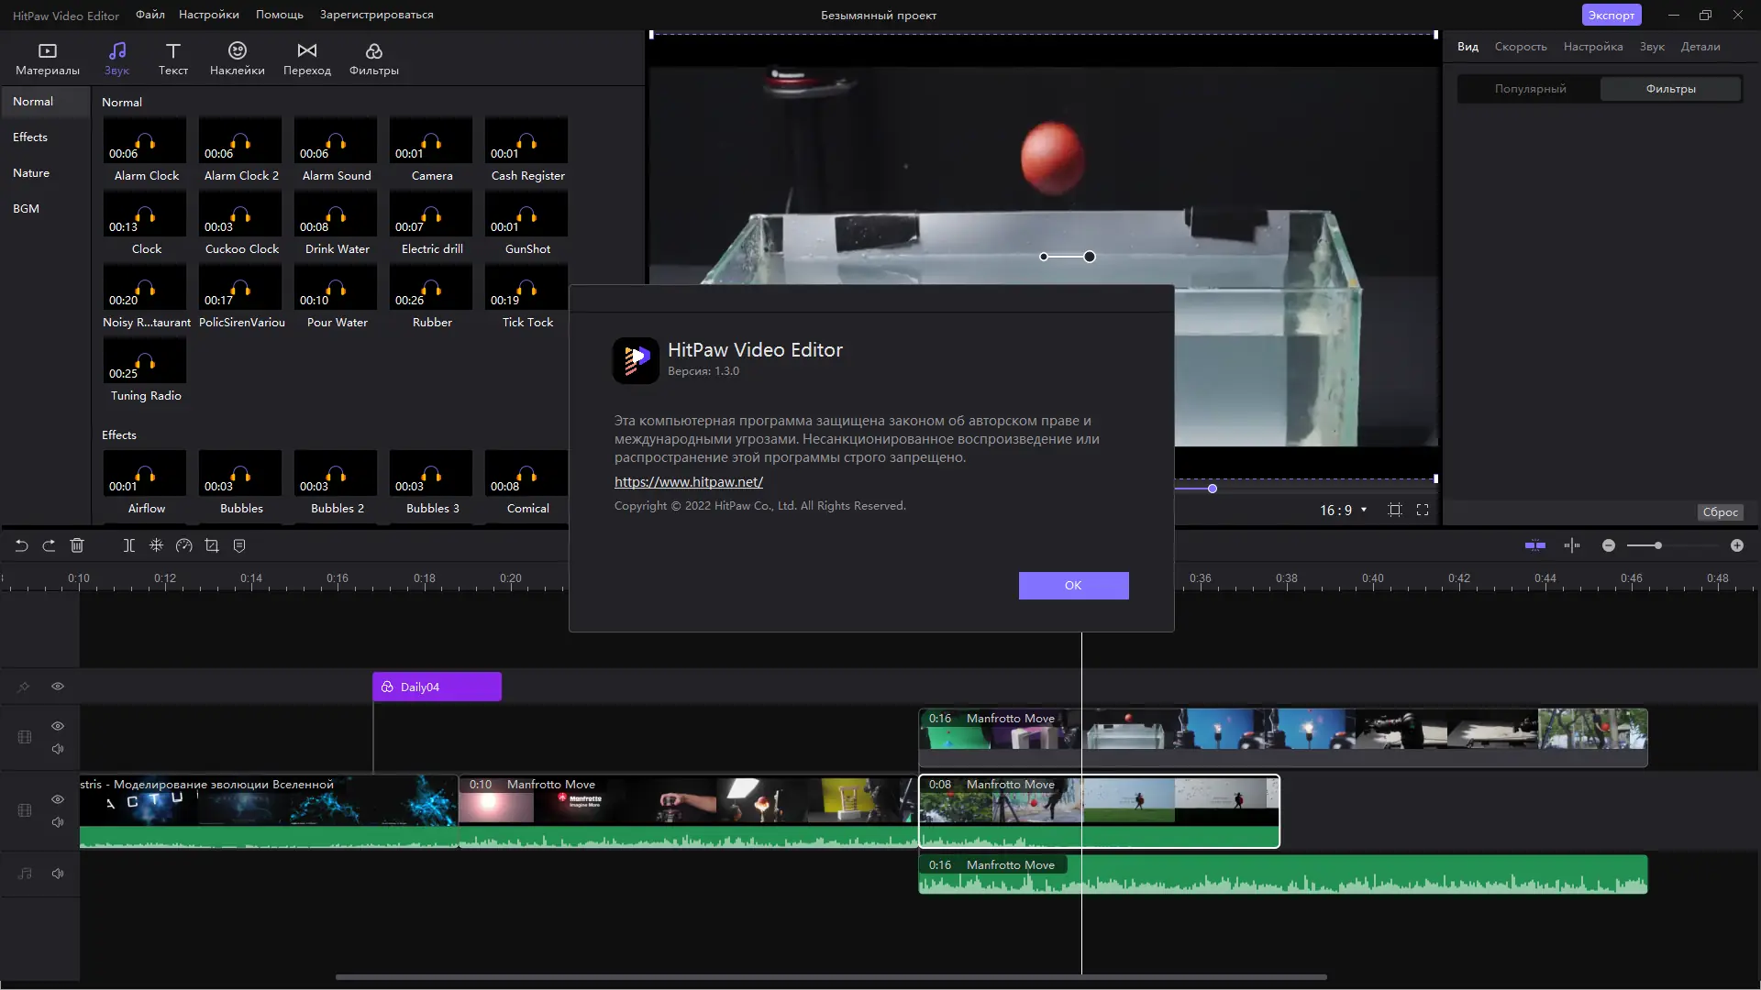Delete selection with the trash icon
Viewport: 1761px width, 990px height.
[77, 545]
